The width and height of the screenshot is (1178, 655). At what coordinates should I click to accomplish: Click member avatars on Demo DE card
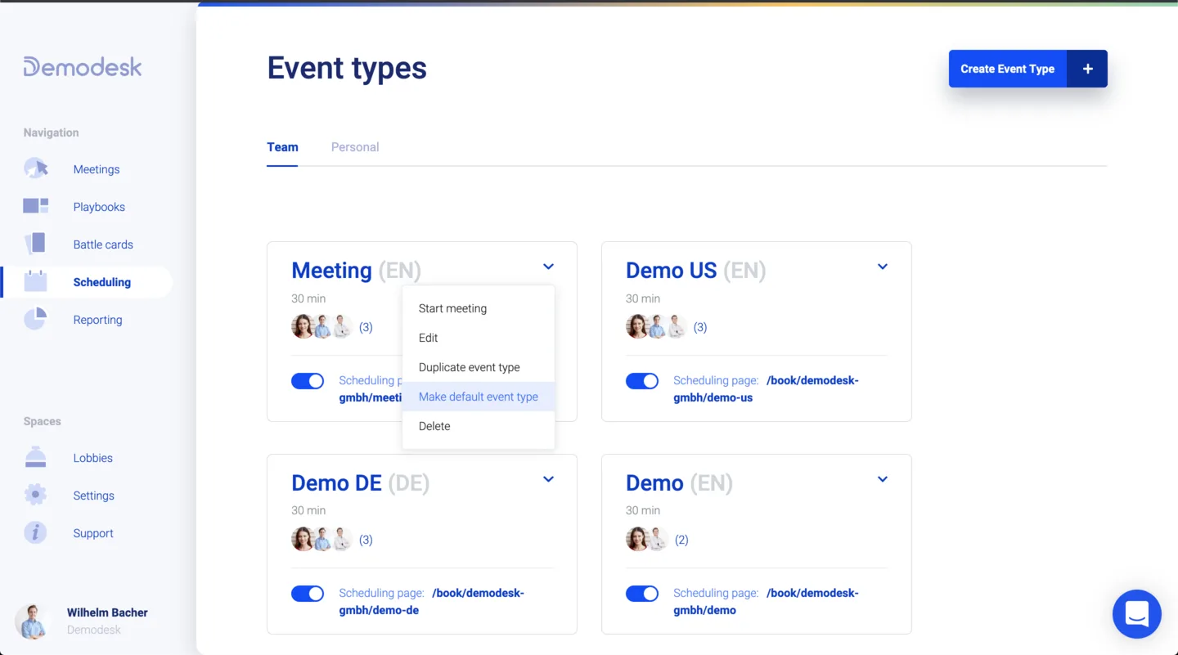(x=322, y=540)
